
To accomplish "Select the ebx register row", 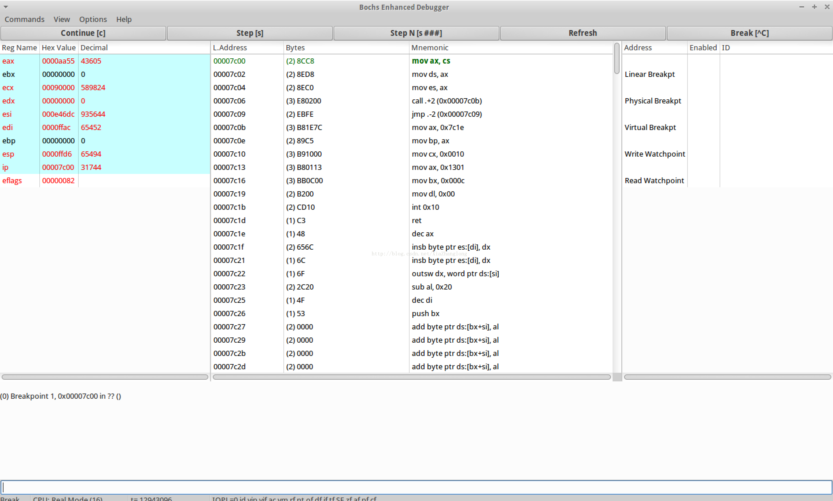I will tap(105, 74).
